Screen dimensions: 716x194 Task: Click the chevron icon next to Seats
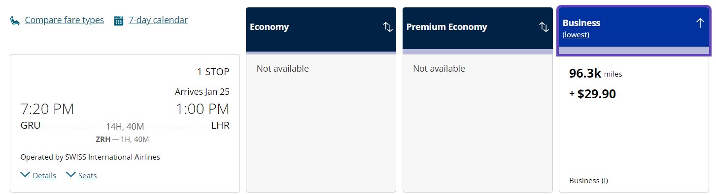pyautogui.click(x=71, y=174)
